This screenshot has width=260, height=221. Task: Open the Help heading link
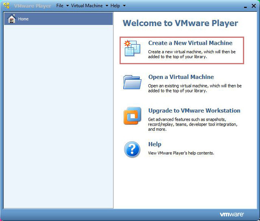tap(155, 144)
